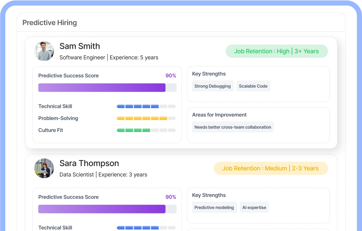Screen dimensions: 362x231
Task: Click Sara Thompson's Key Strengths heading
Action: pos(209,195)
